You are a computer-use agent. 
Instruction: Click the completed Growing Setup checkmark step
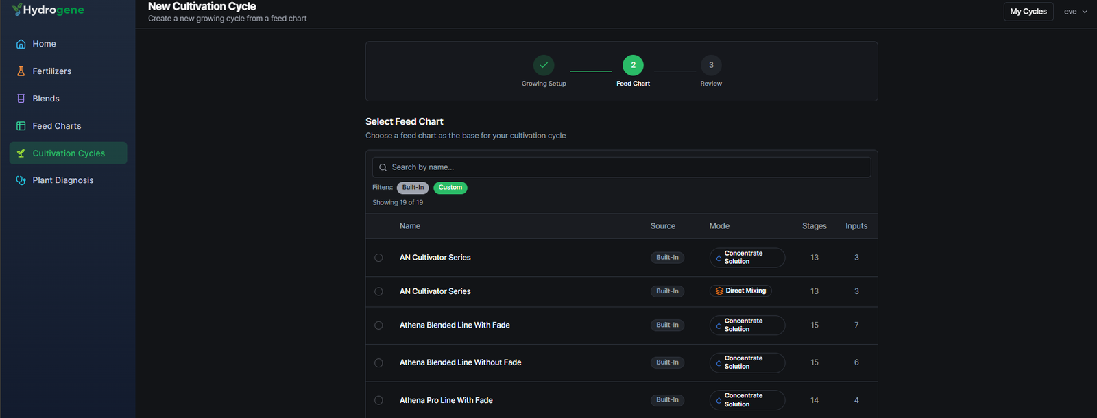544,65
